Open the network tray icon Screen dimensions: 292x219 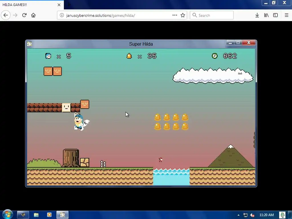(246, 215)
